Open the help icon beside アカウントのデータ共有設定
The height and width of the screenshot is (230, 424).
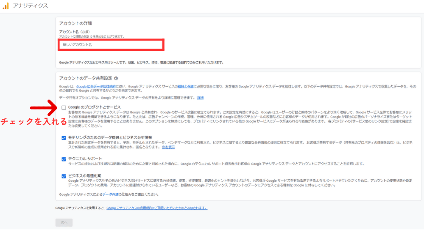click(x=116, y=79)
